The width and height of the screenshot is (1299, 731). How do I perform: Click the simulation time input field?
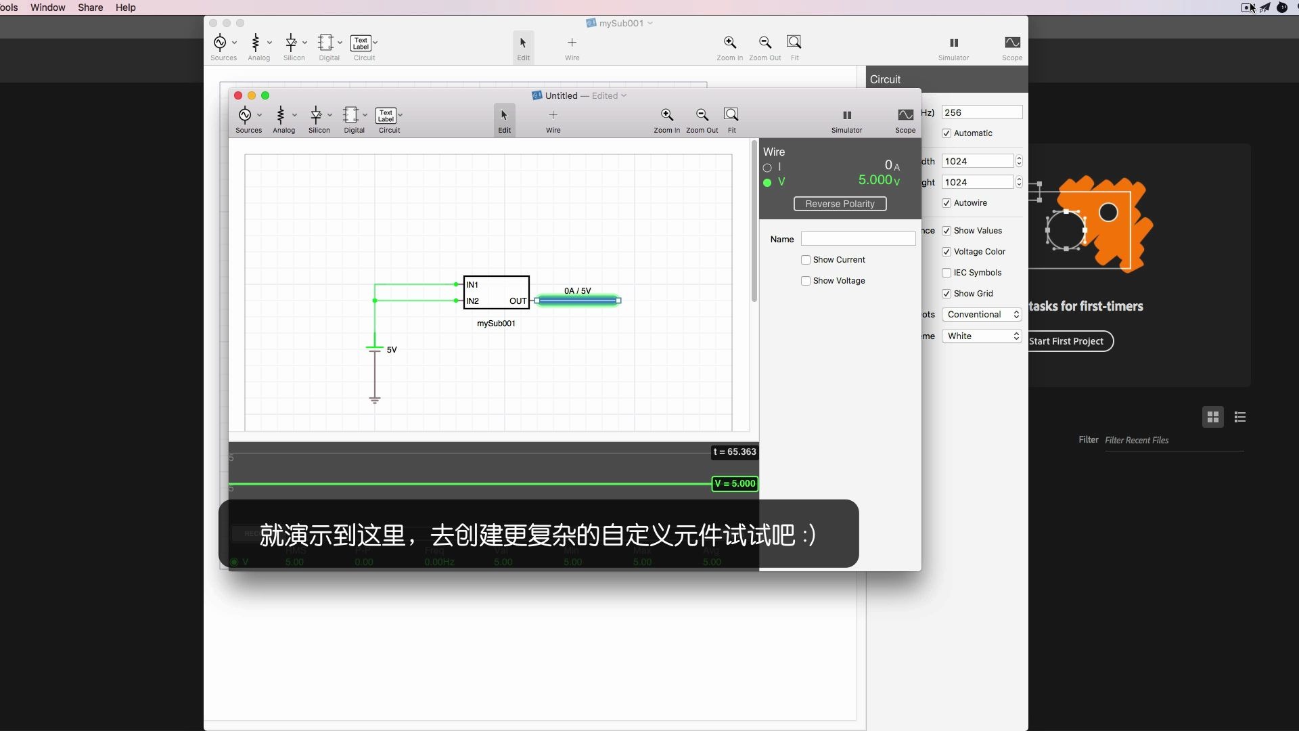[x=982, y=112]
